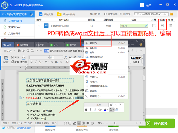This screenshot has width=178, height=133.
Task: Click WPS help question mark icon
Action: (132, 51)
